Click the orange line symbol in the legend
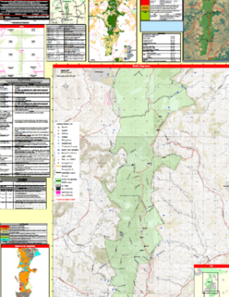This screenshot has height=297, width=229. tap(58, 166)
